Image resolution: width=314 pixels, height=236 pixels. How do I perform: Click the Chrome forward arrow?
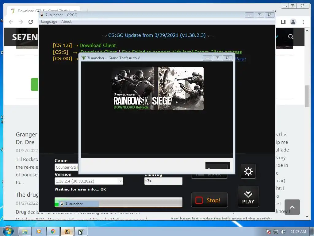point(21,22)
